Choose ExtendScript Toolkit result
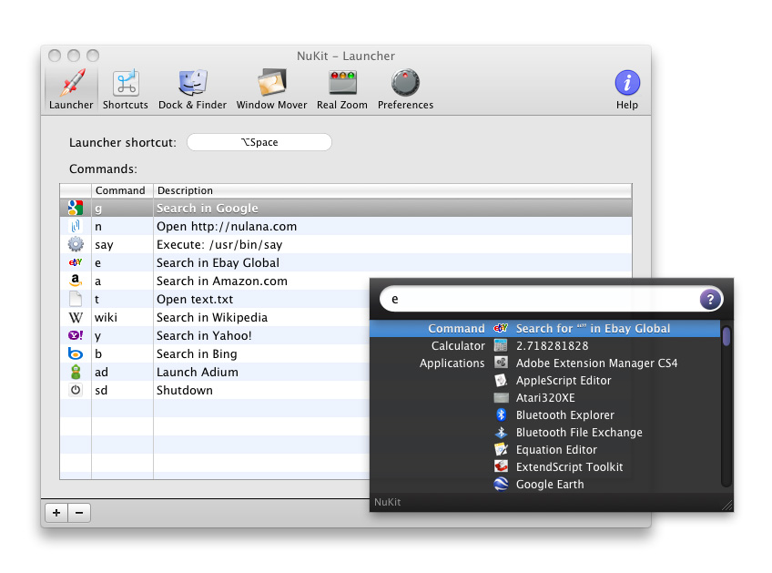The image size is (772, 573). pos(545,466)
